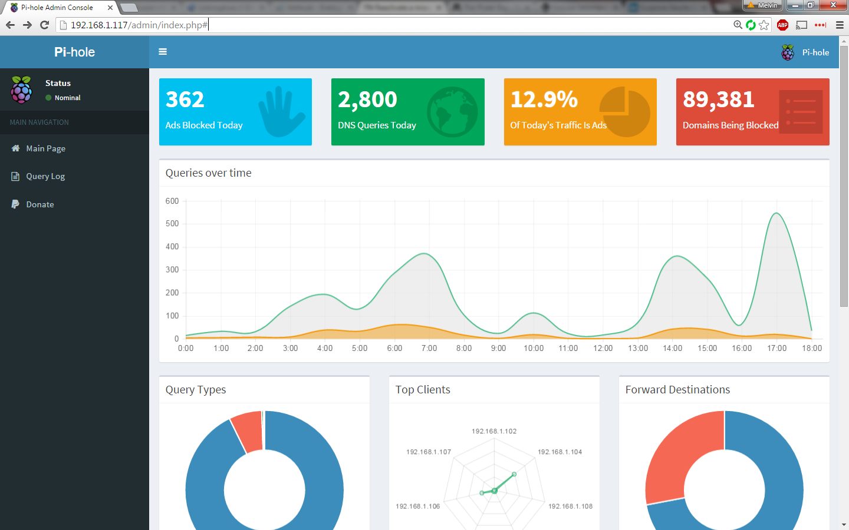Click the Query Types heading
This screenshot has height=530, width=849.
(196, 390)
